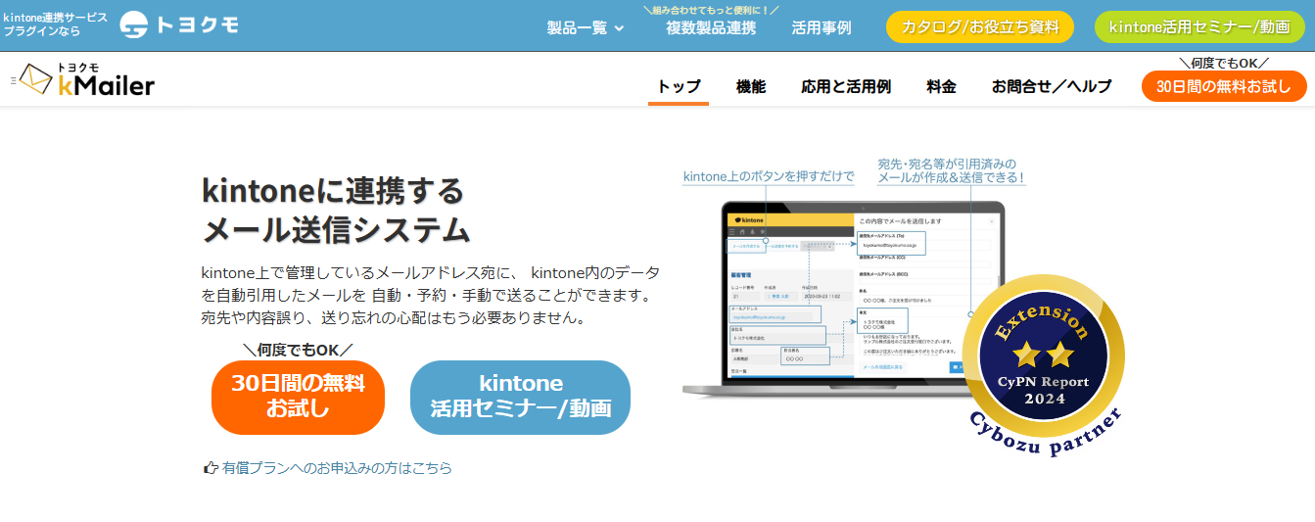Click caption kintone上のボタンを押すだけで
The width and height of the screenshot is (1315, 522).
(769, 177)
